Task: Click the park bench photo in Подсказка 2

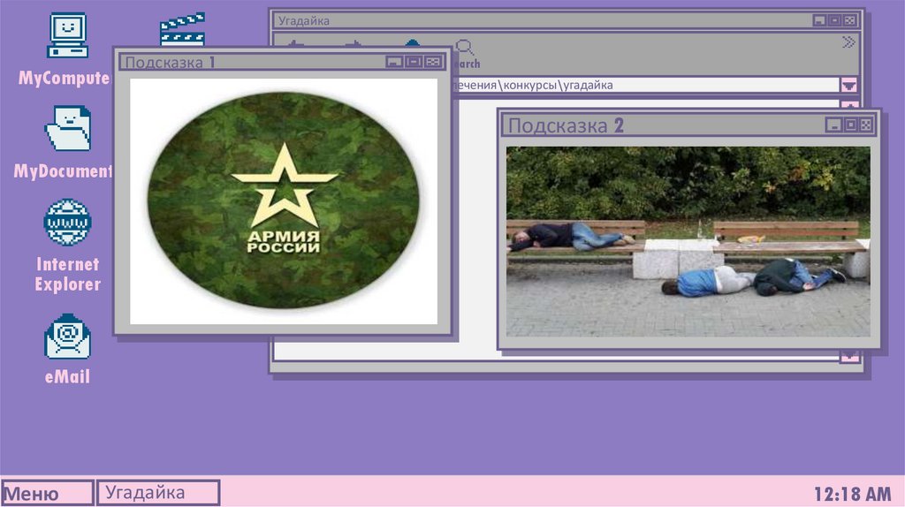Action: click(x=688, y=242)
